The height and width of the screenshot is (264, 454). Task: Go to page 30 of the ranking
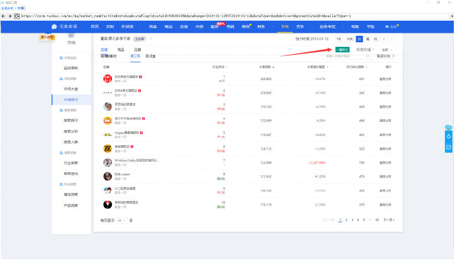(x=377, y=220)
